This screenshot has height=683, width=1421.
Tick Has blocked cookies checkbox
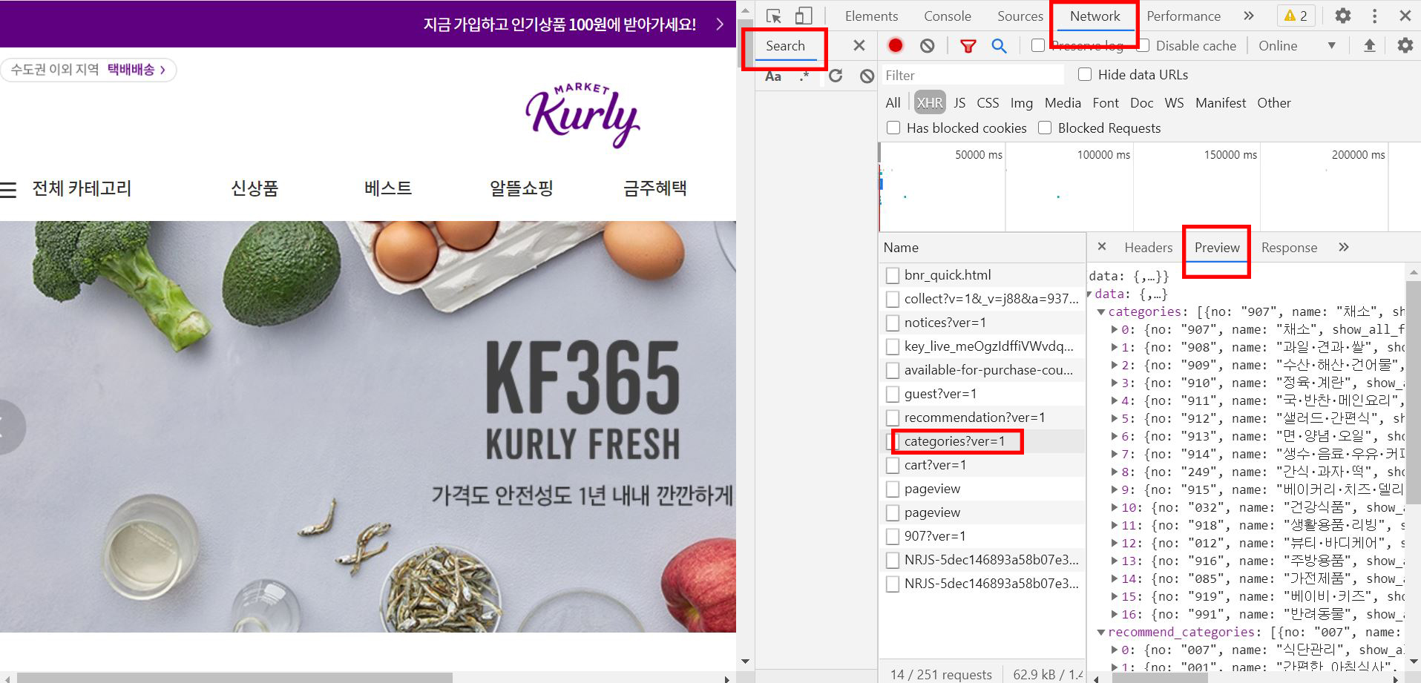tap(893, 128)
